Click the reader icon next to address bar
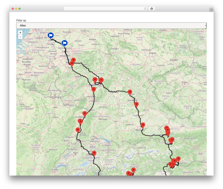 point(152,9)
